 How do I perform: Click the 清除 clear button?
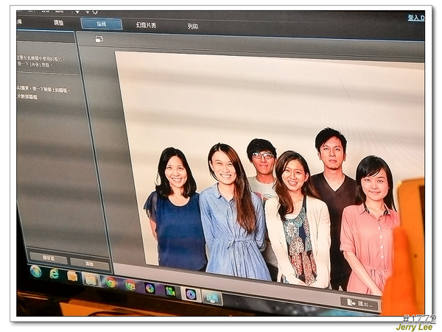coord(89,264)
